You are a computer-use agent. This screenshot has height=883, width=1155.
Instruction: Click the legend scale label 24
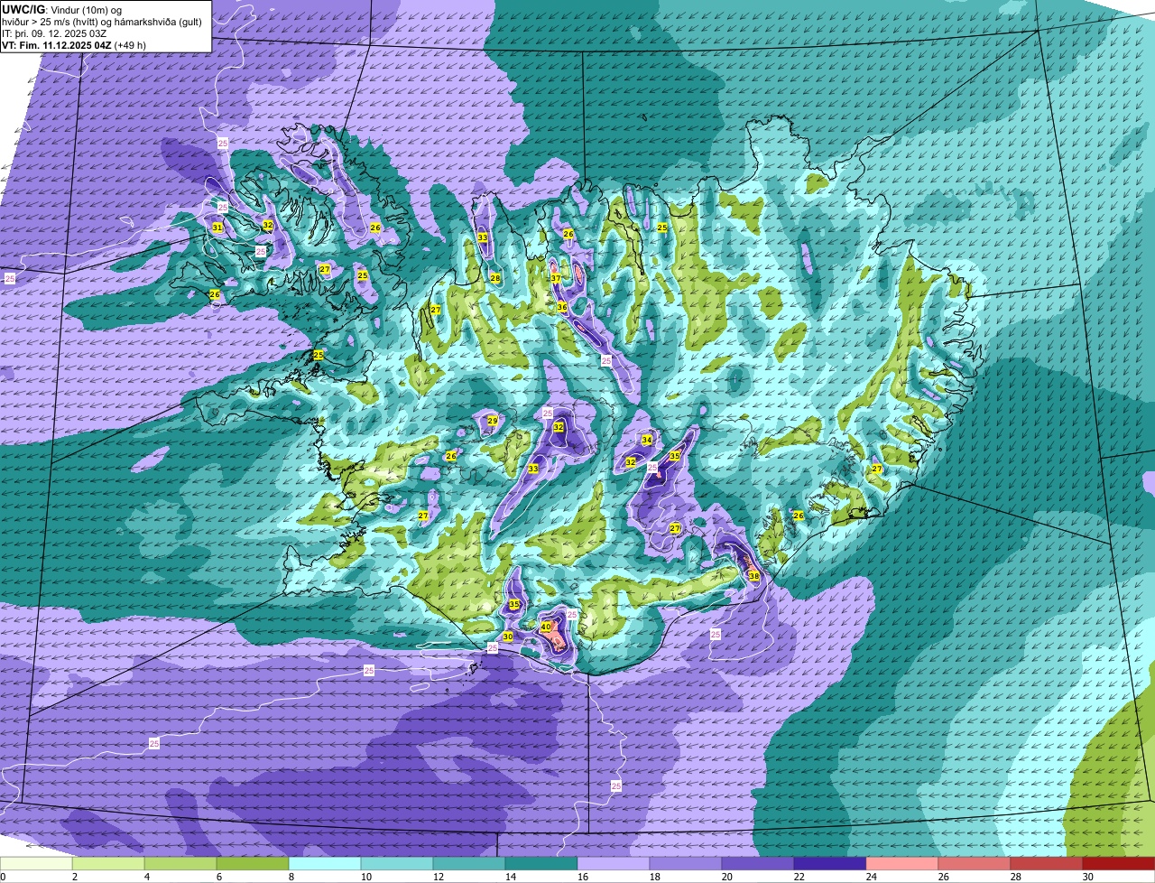pyautogui.click(x=872, y=877)
